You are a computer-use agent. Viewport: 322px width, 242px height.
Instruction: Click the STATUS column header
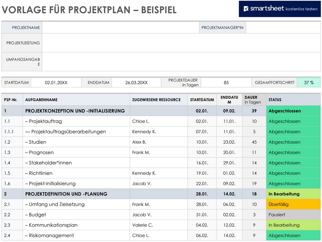[293, 100]
